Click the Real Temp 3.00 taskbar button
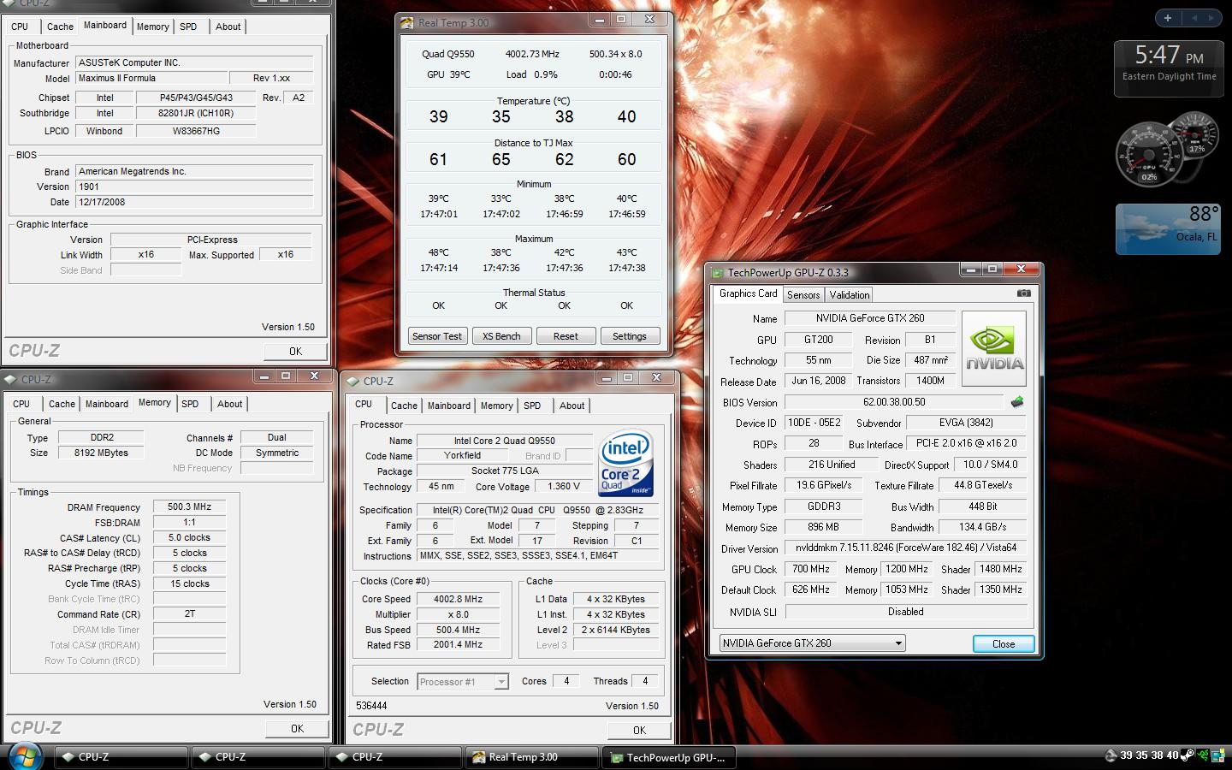The height and width of the screenshot is (770, 1232). [530, 757]
